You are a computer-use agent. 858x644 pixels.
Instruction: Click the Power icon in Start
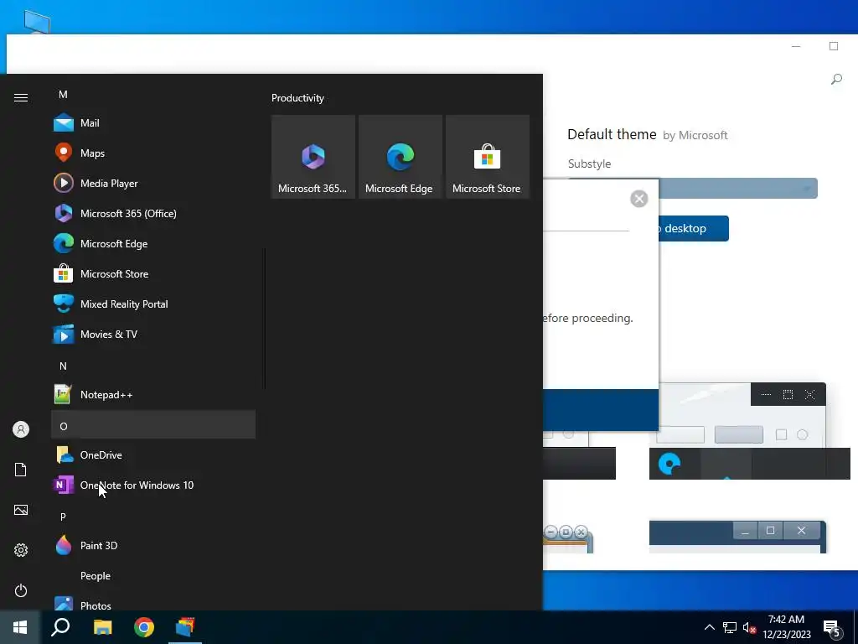point(21,590)
